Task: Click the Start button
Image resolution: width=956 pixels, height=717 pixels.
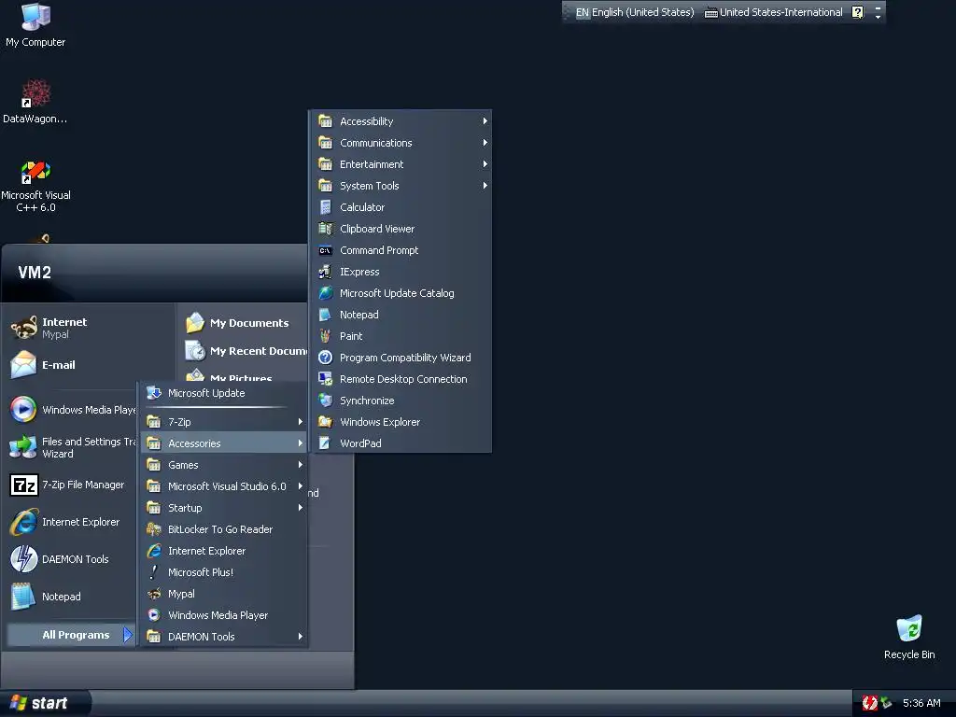Action: (x=45, y=703)
